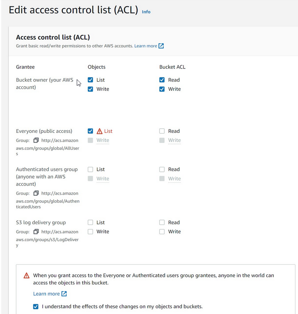Image resolution: width=298 pixels, height=314 pixels.
Task: Click the copy icon for the AllUsers group URL
Action: (x=36, y=140)
